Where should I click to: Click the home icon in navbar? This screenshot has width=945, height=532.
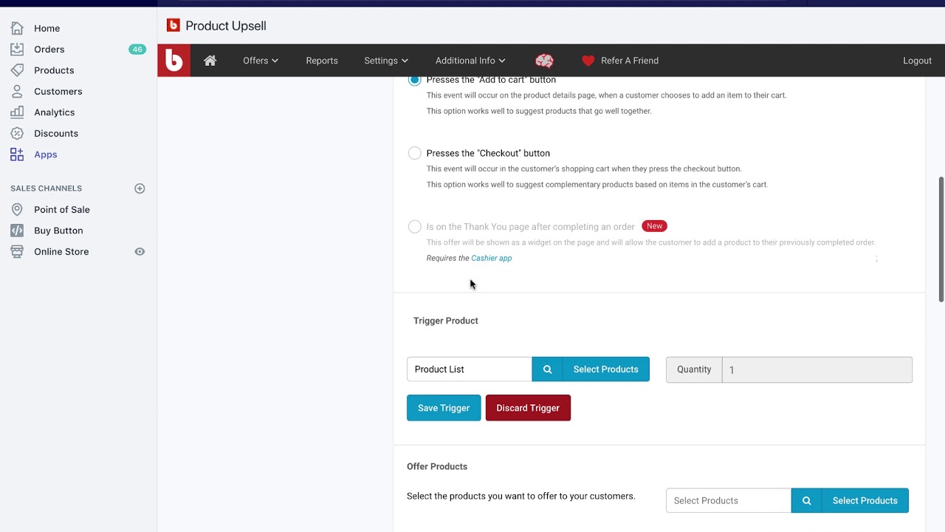point(210,61)
